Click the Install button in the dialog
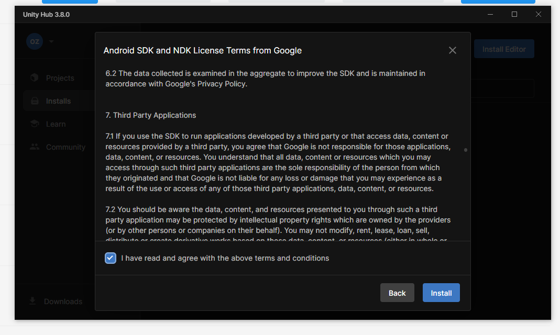This screenshot has height=335, width=560. (x=441, y=293)
